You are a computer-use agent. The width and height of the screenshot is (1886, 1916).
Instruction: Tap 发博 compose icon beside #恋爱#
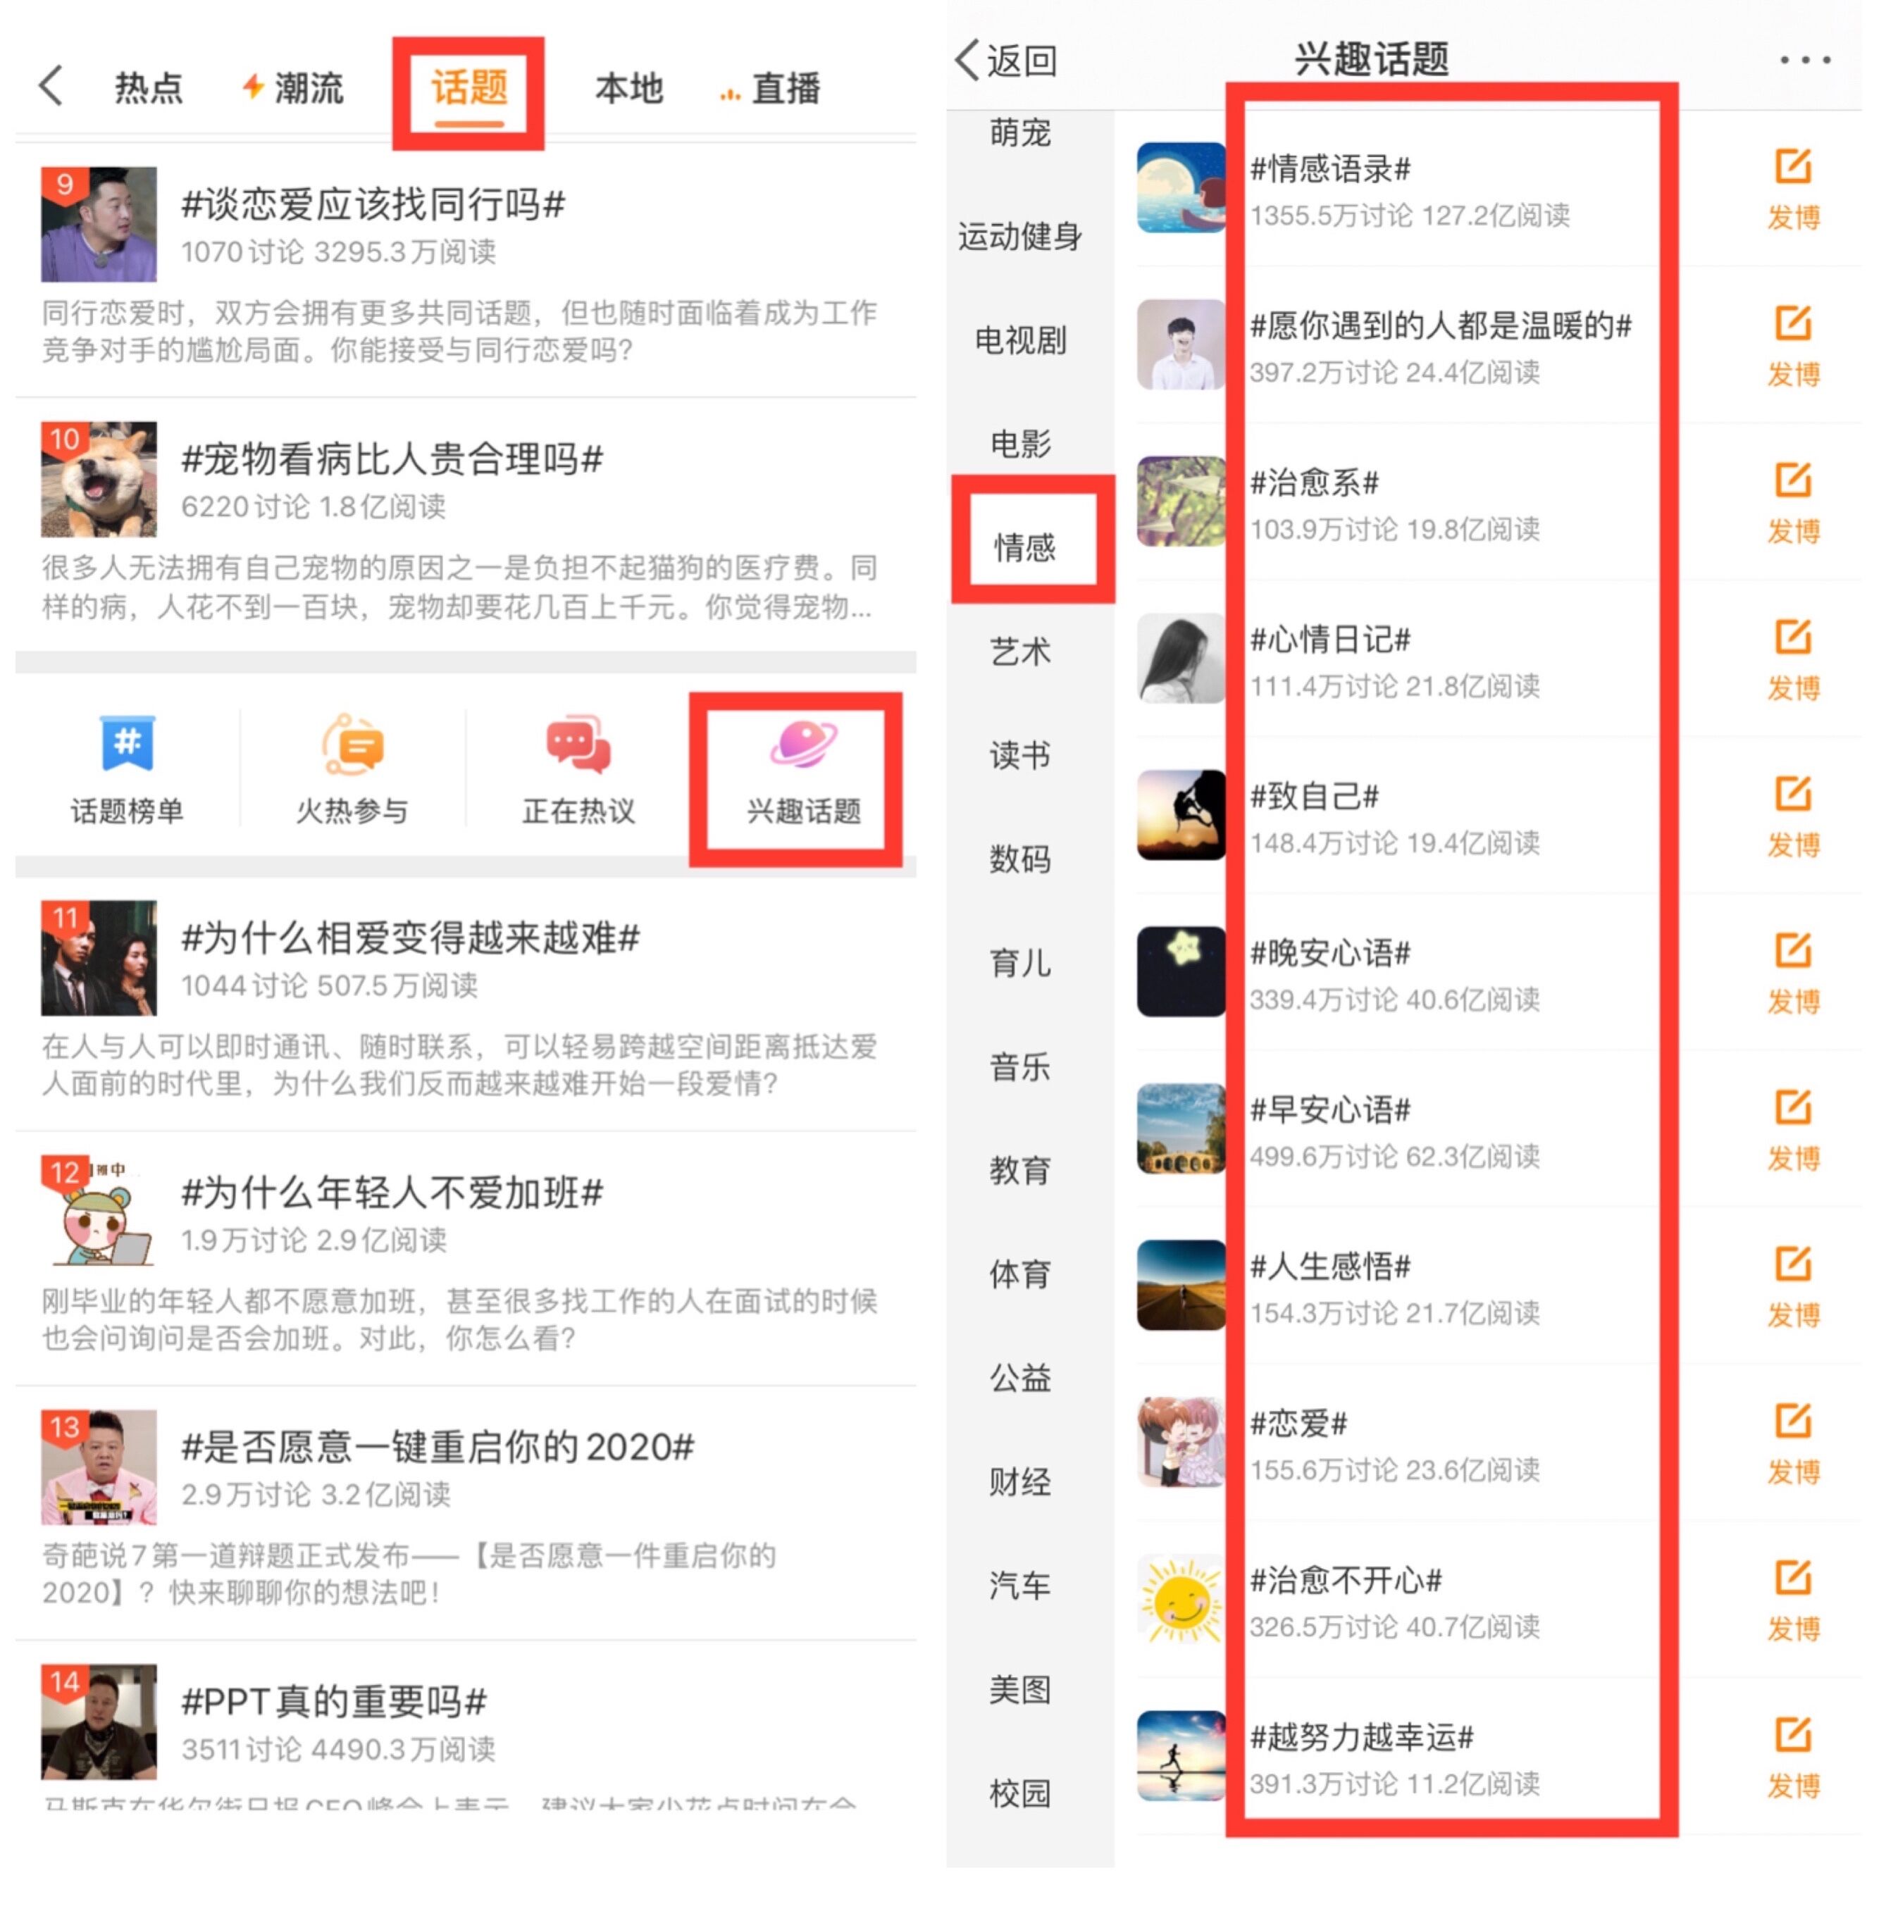1793,1443
